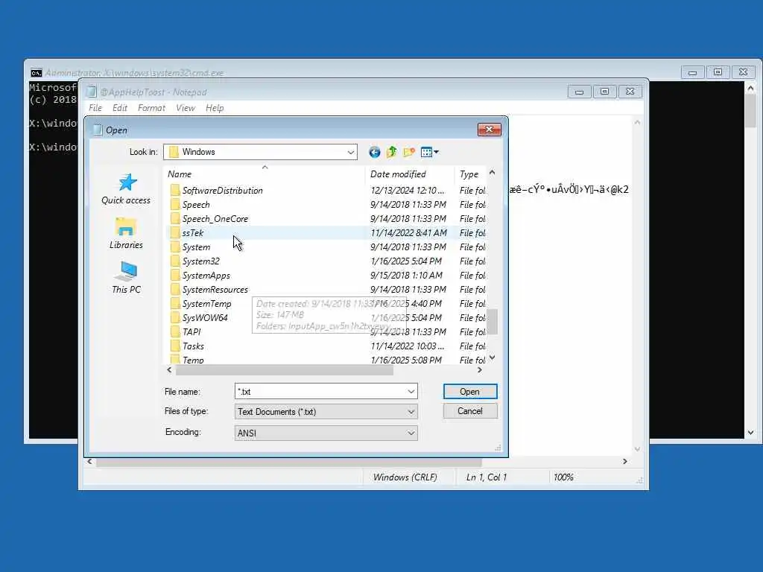This screenshot has height=572, width=763.
Task: Click Ln 1, Col 1 status bar entry
Action: 486,477
